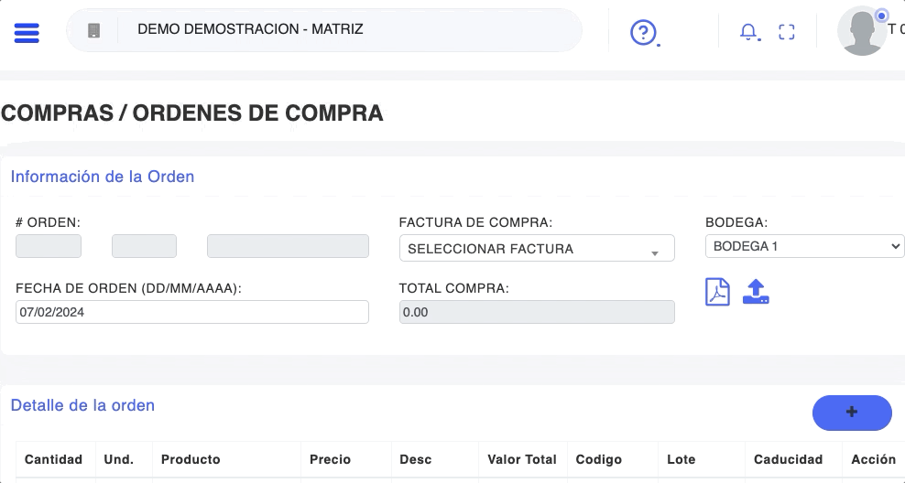Click the Fecha de Orden date field

192,312
